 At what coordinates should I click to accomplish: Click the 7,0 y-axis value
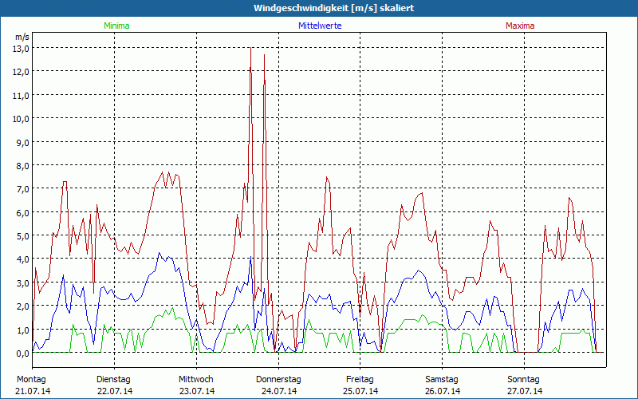click(23, 189)
